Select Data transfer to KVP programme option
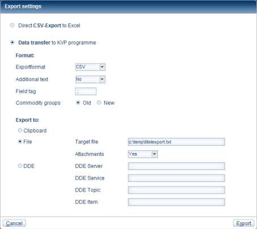The width and height of the screenshot is (257, 229). (12, 43)
